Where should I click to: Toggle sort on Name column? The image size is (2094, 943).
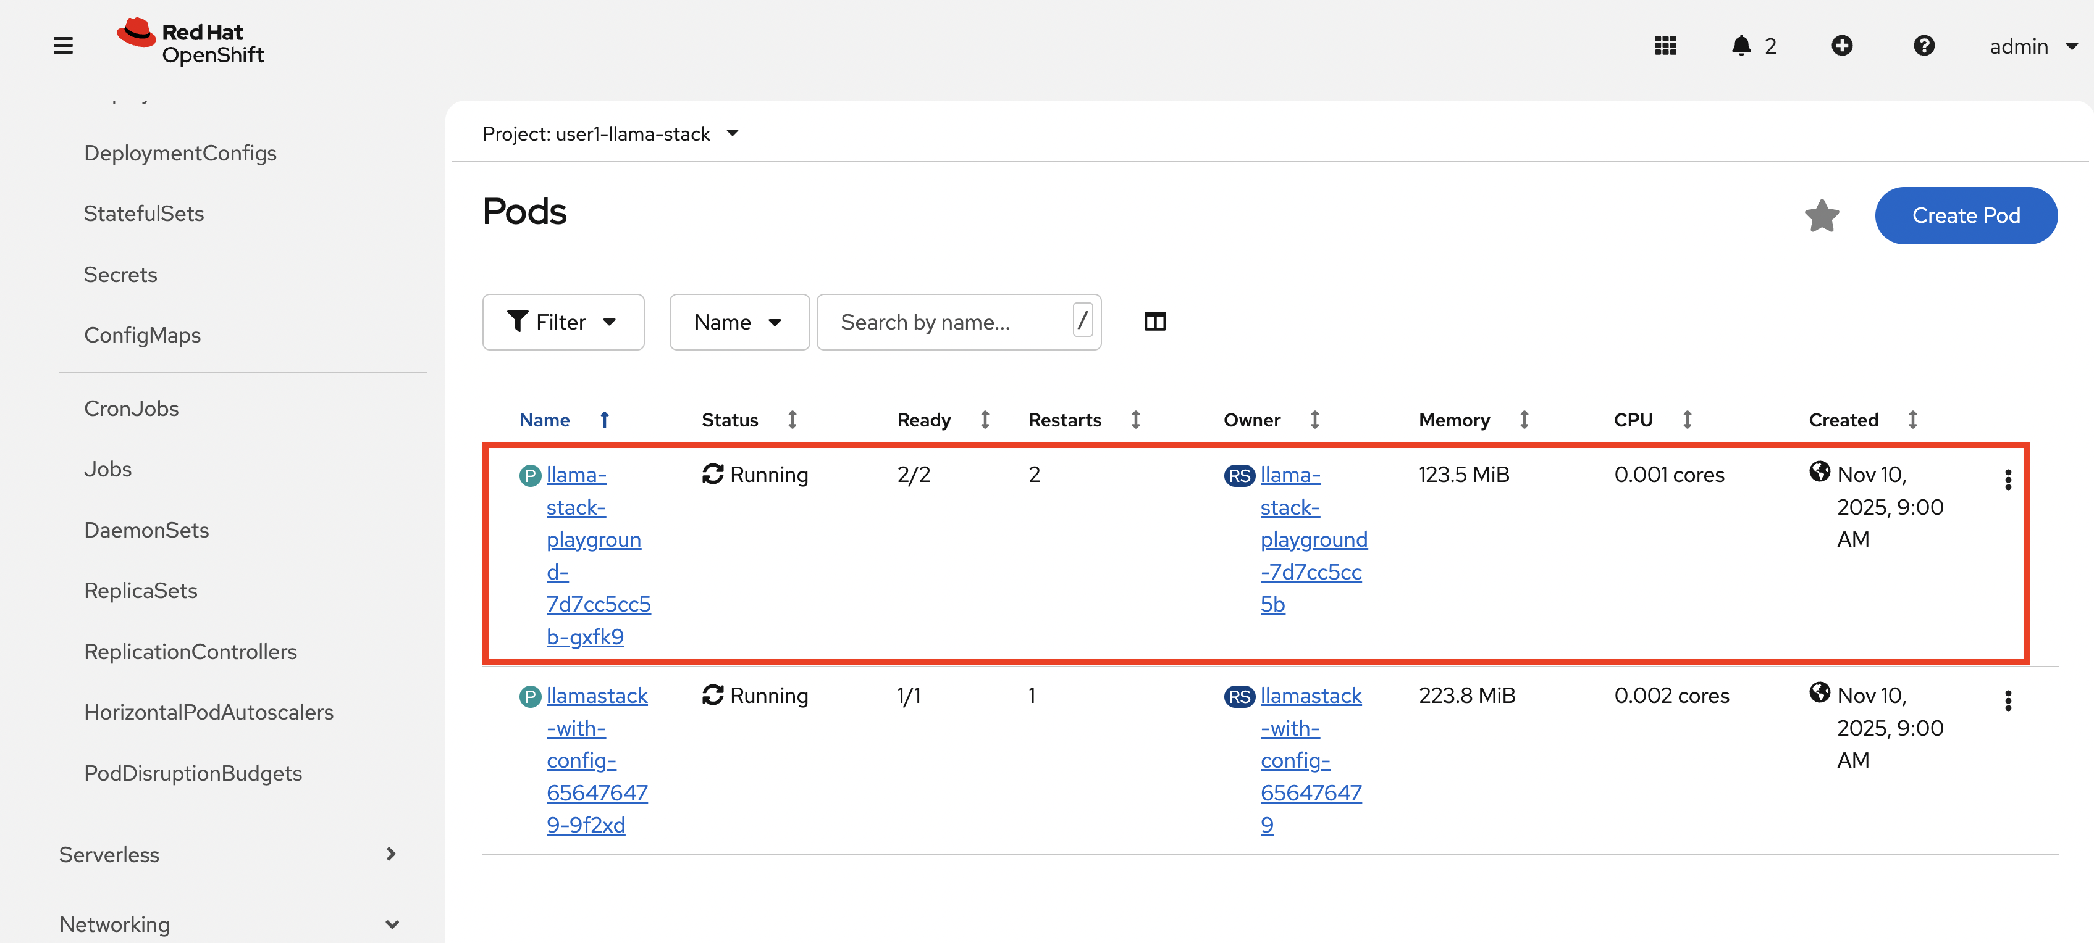545,420
